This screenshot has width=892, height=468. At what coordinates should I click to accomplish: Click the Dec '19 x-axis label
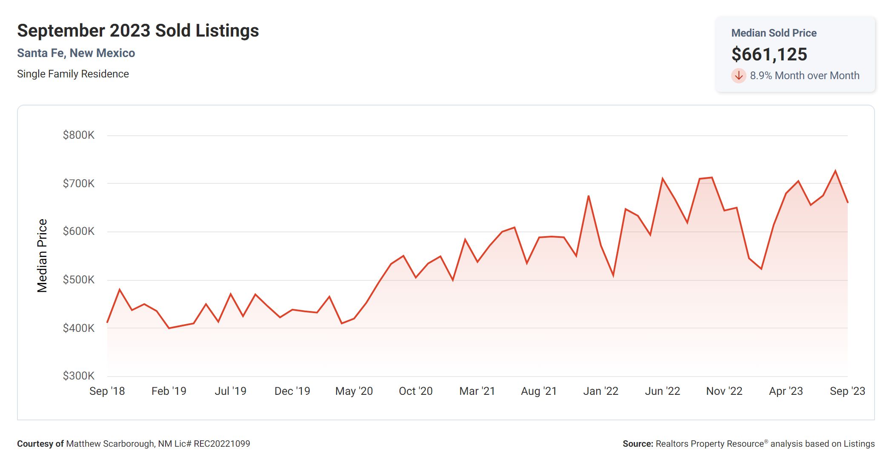pos(292,391)
